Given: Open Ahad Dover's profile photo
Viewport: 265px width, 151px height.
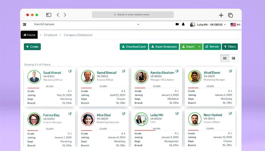Looking at the screenshot, I should pyautogui.click(x=195, y=77).
